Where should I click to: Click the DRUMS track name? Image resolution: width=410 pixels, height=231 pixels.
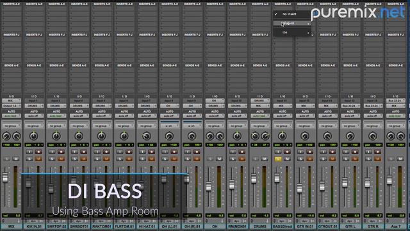point(260,227)
